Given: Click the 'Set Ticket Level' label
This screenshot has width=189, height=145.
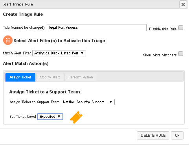Looking at the screenshot, I should point(23,117).
